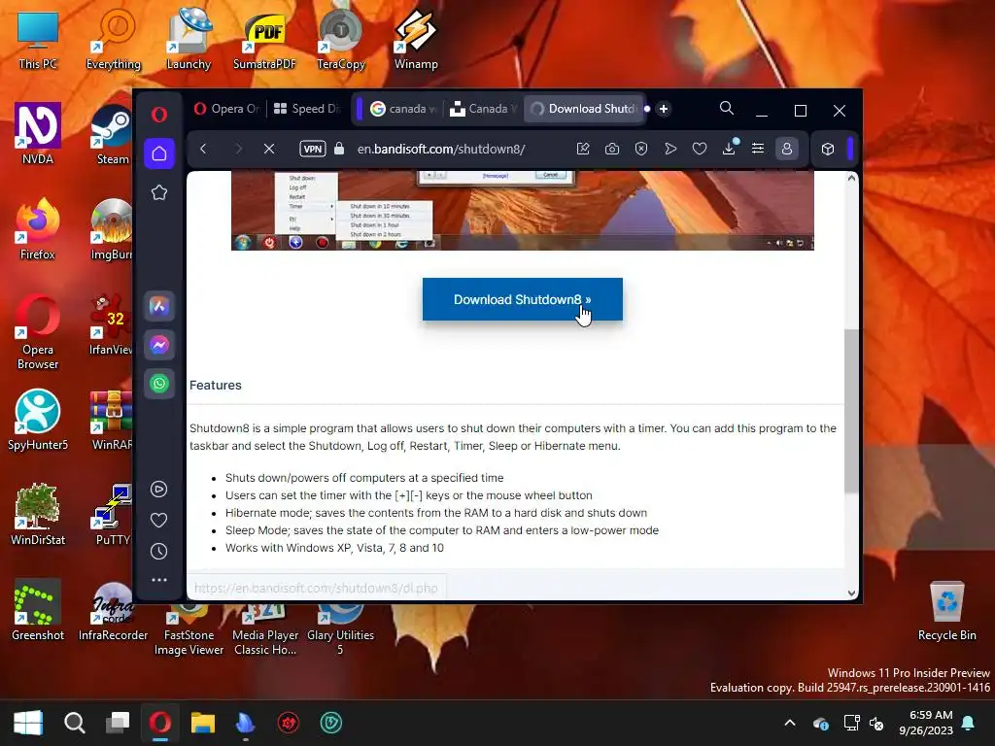Select the SpyHunter5 desktop shortcut
Image resolution: width=995 pixels, height=746 pixels.
click(38, 420)
